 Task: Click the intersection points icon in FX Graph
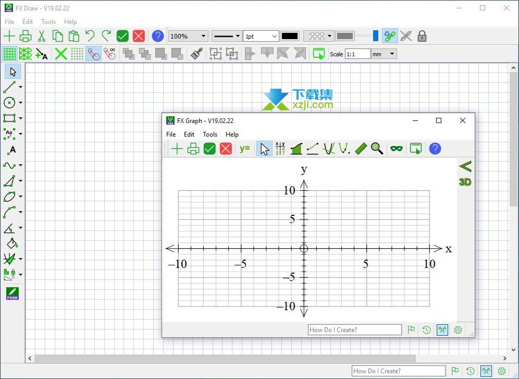[329, 149]
